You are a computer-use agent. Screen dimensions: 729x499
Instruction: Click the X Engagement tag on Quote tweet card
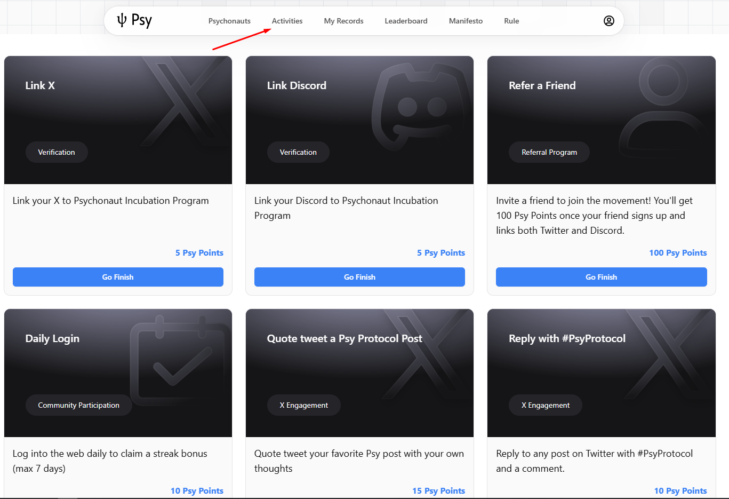click(303, 405)
